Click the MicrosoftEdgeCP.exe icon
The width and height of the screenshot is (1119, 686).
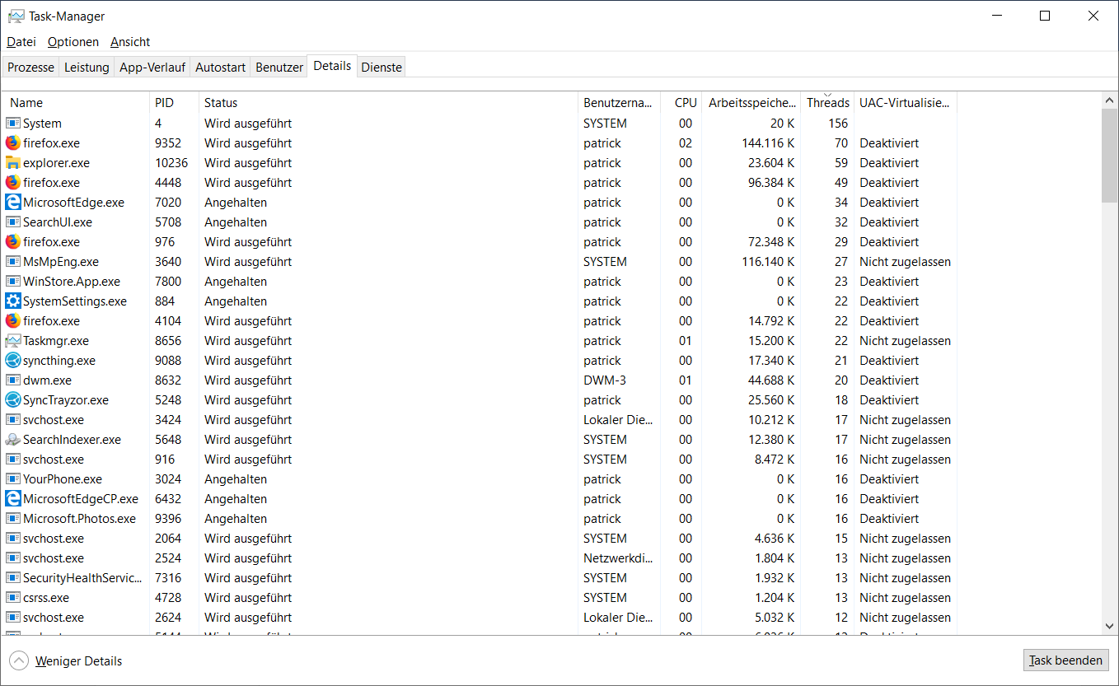13,498
